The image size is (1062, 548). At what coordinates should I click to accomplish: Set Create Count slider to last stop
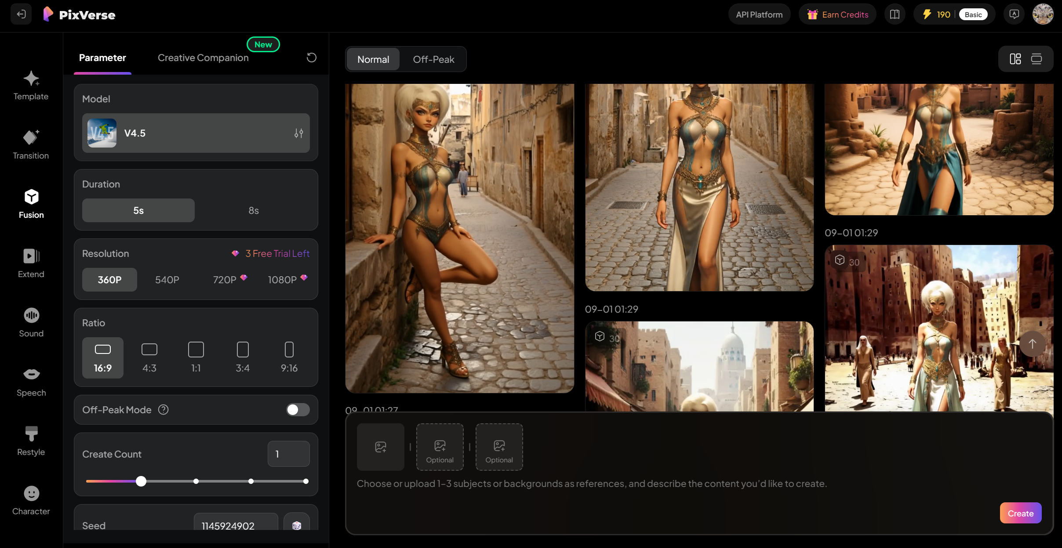pos(306,481)
